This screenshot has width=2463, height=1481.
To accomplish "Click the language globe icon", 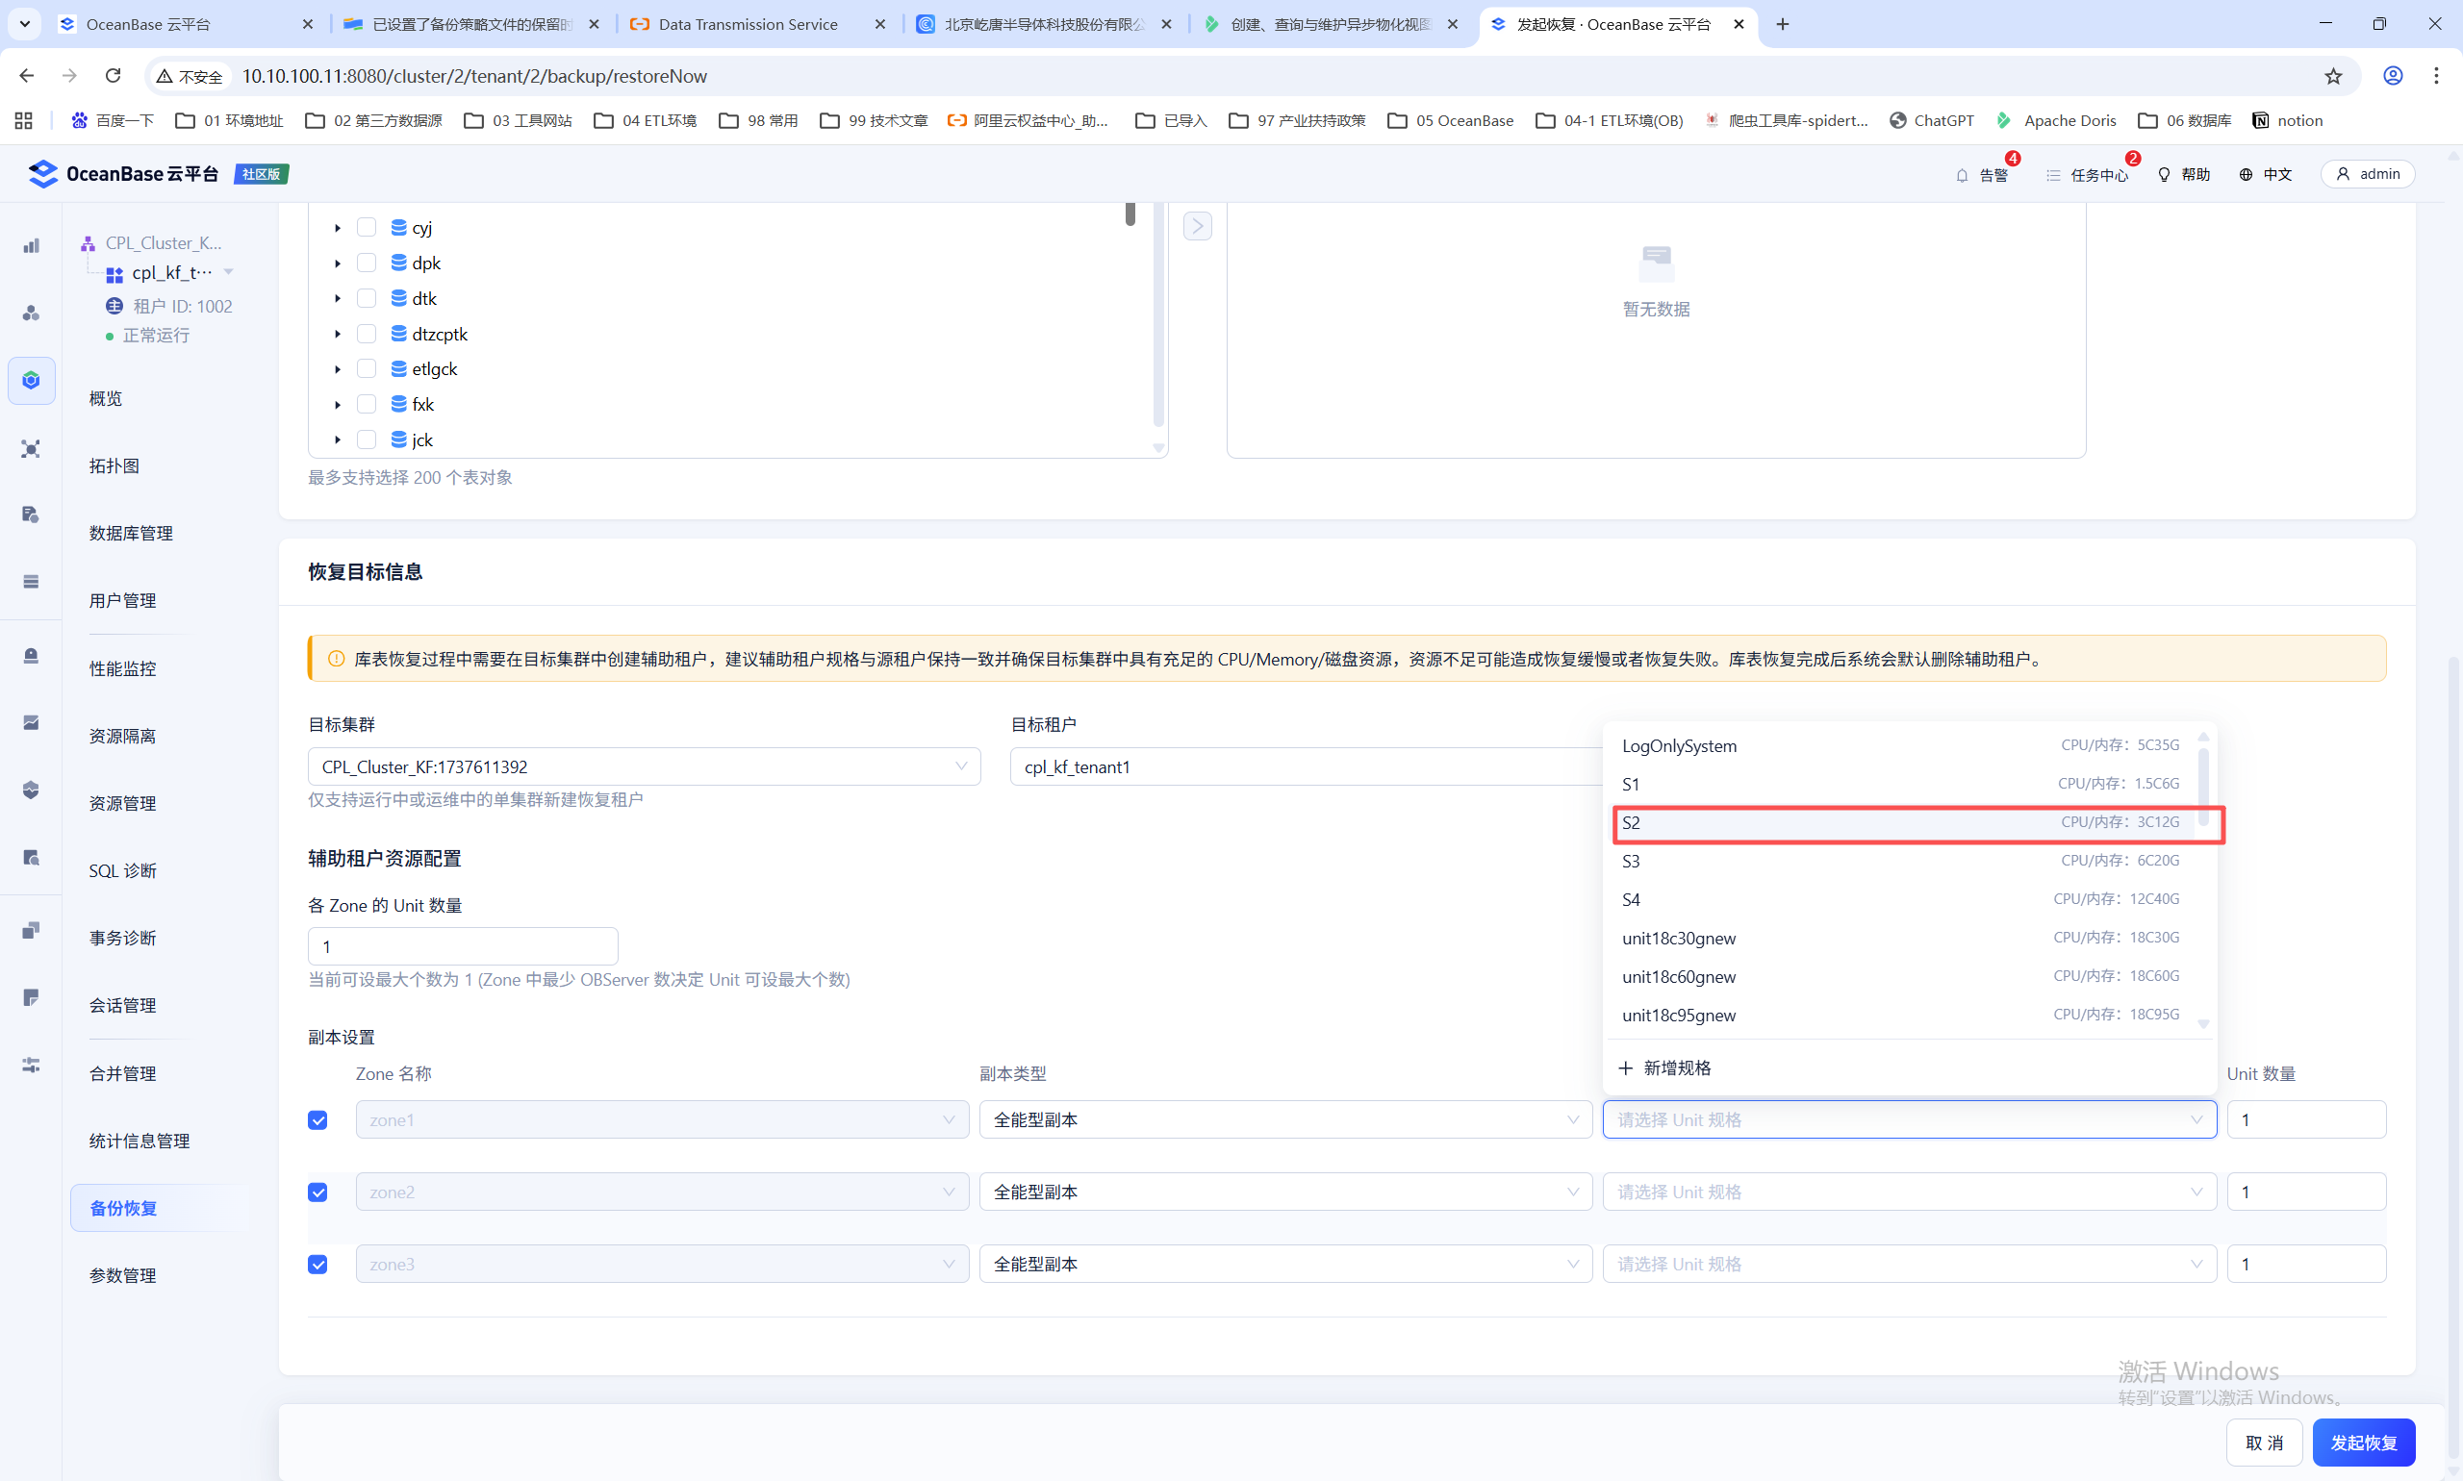I will click(x=2246, y=175).
